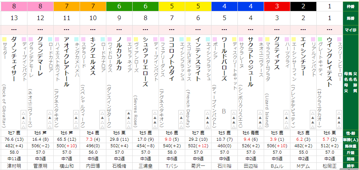Open the My印 selector for horse 10

pyautogui.click(x=93, y=30)
